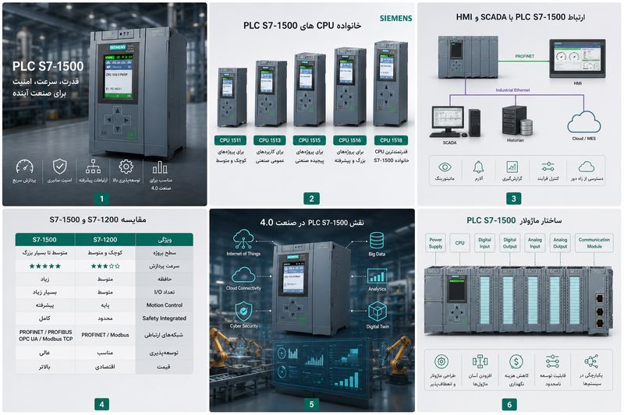This screenshot has height=415, width=624.
Task: Click the heading مقایسه S7-1200 و S7-1500
Action: pyautogui.click(x=98, y=220)
